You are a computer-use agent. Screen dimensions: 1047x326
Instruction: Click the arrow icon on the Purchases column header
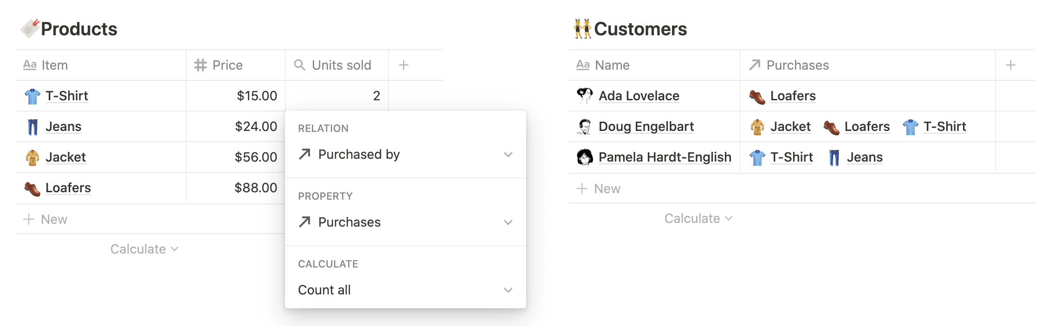(x=754, y=65)
